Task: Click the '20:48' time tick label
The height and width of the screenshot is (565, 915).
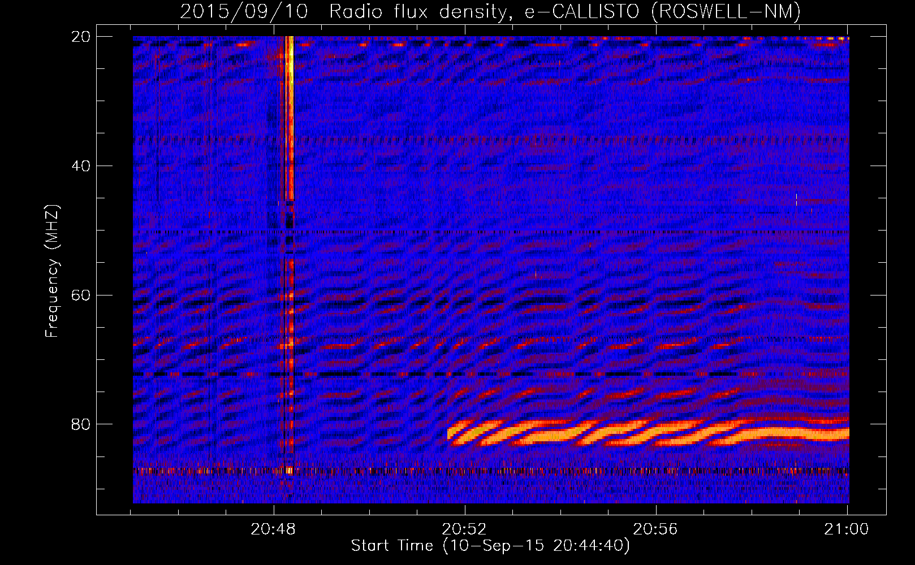Action: [x=274, y=529]
